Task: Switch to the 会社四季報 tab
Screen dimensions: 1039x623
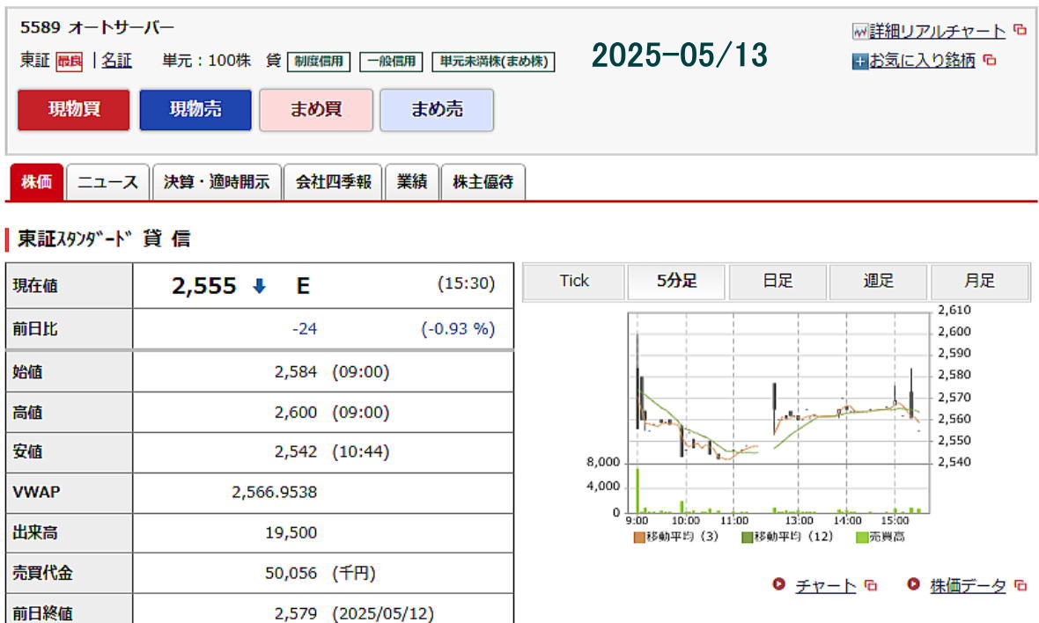Action: (x=333, y=182)
